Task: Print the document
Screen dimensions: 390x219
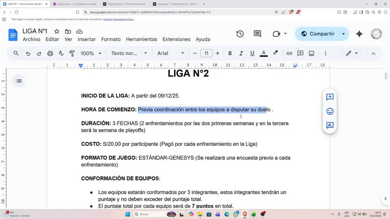Action: tap(50, 54)
